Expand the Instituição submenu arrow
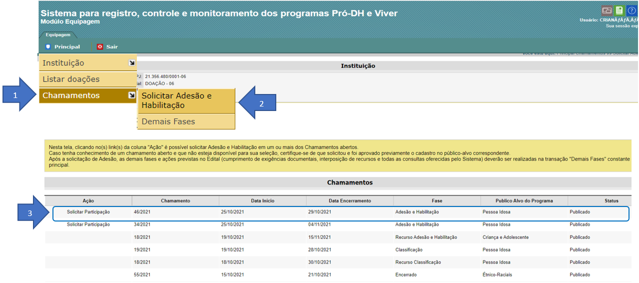The width and height of the screenshot is (639, 283). 131,63
